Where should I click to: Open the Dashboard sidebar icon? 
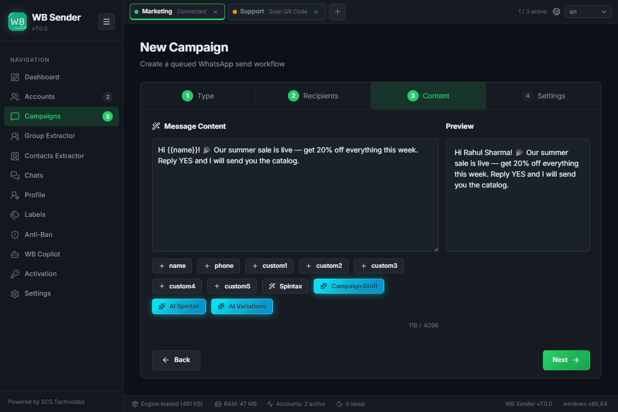[x=15, y=77]
